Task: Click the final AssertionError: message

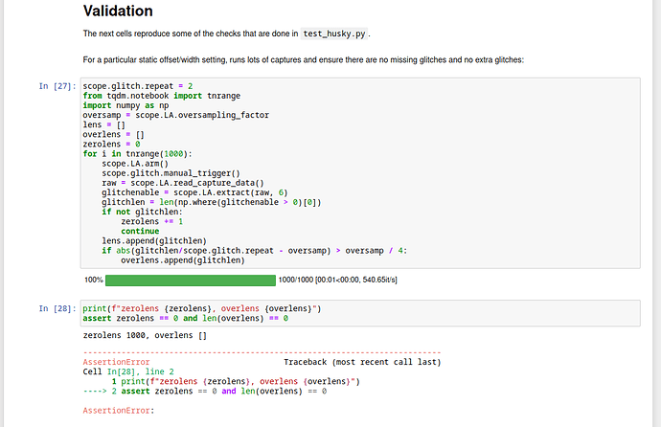Action: 119,410
